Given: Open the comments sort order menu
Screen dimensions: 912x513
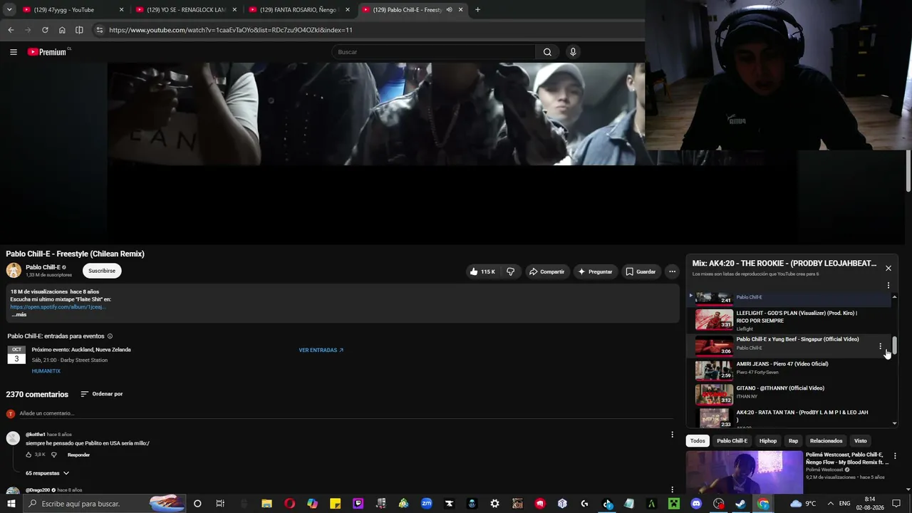Looking at the screenshot, I should point(101,394).
